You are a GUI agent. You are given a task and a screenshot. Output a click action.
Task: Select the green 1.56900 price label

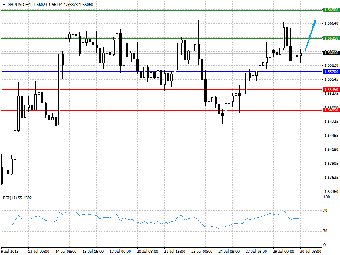click(x=331, y=10)
